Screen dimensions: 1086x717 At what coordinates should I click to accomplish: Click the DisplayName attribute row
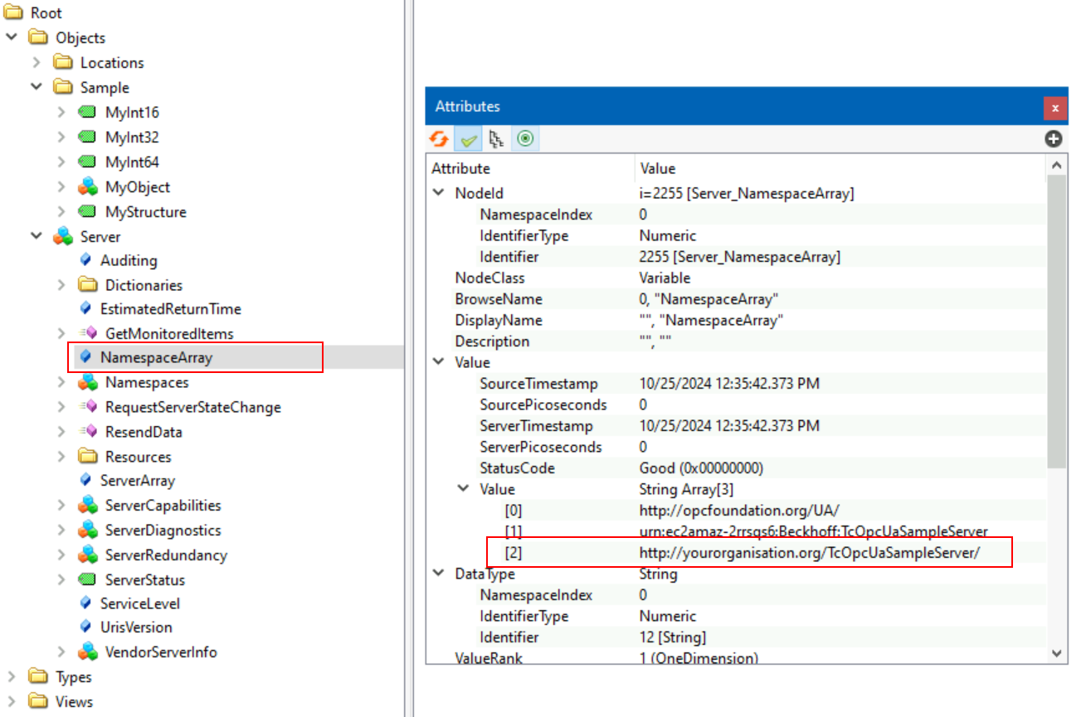[x=737, y=320]
